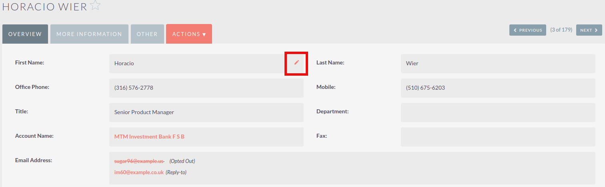605x187 pixels.
Task: Go to the Previous contact record
Action: click(x=527, y=30)
